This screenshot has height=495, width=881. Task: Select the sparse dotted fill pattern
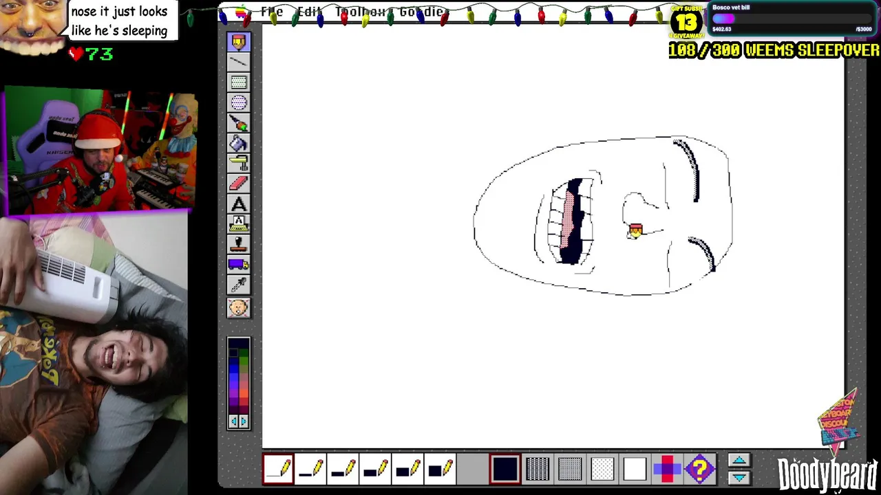[602, 469]
